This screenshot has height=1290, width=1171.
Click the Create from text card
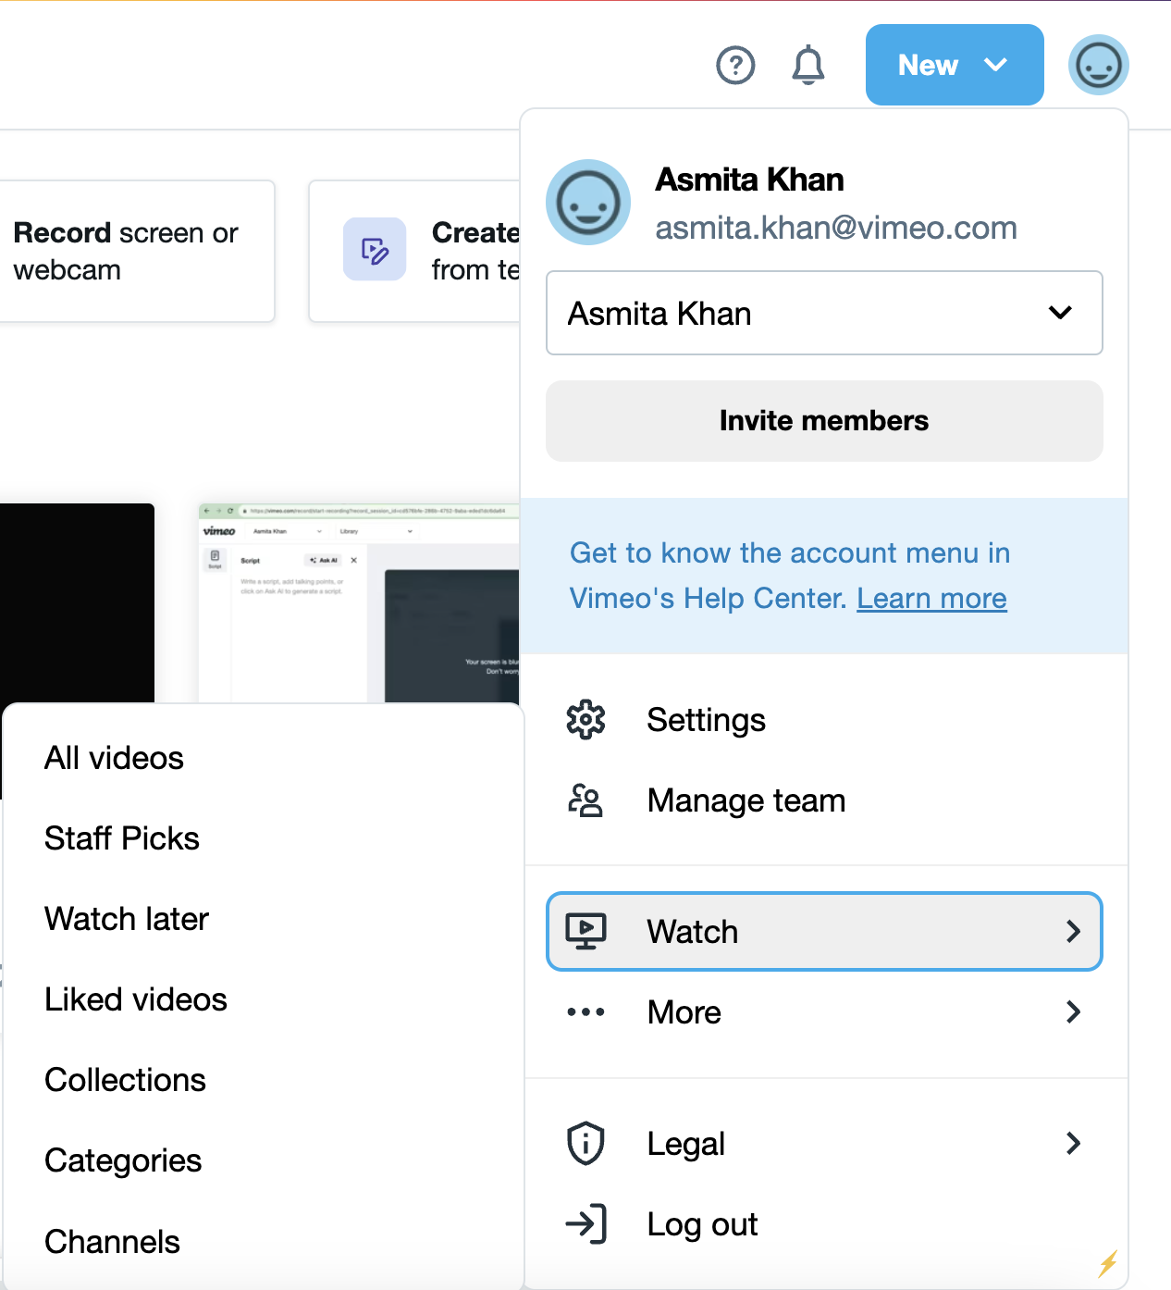415,251
